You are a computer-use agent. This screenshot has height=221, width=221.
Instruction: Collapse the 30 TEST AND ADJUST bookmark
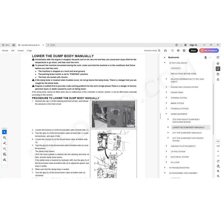pyautogui.click(x=164, y=63)
